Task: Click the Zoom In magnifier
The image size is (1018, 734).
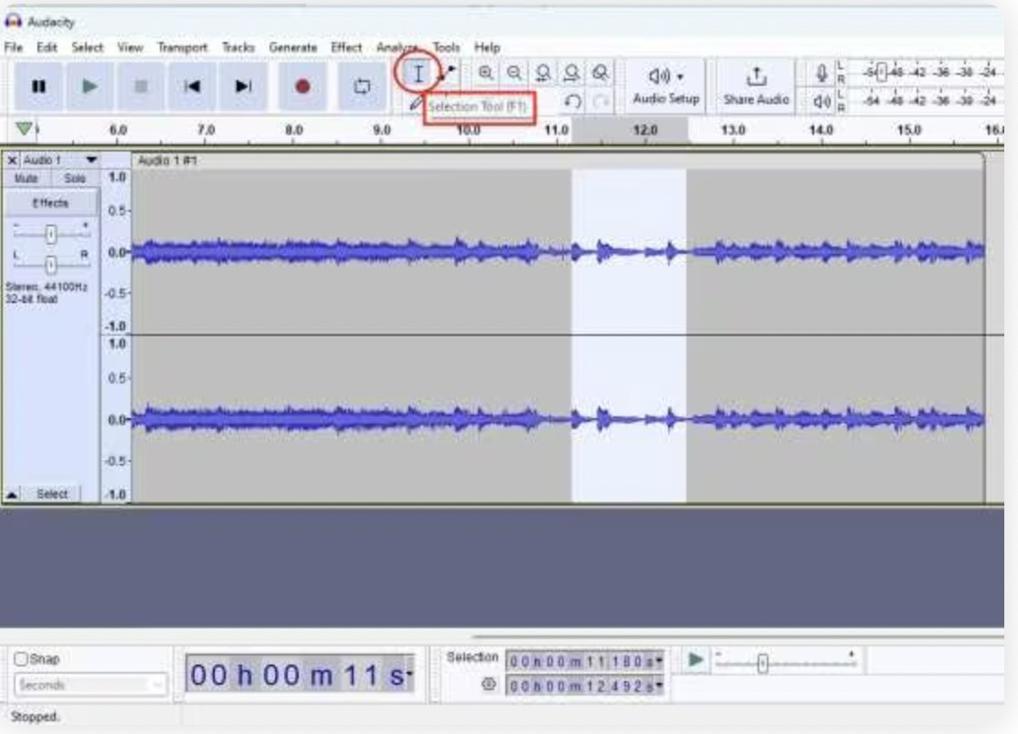Action: 485,73
